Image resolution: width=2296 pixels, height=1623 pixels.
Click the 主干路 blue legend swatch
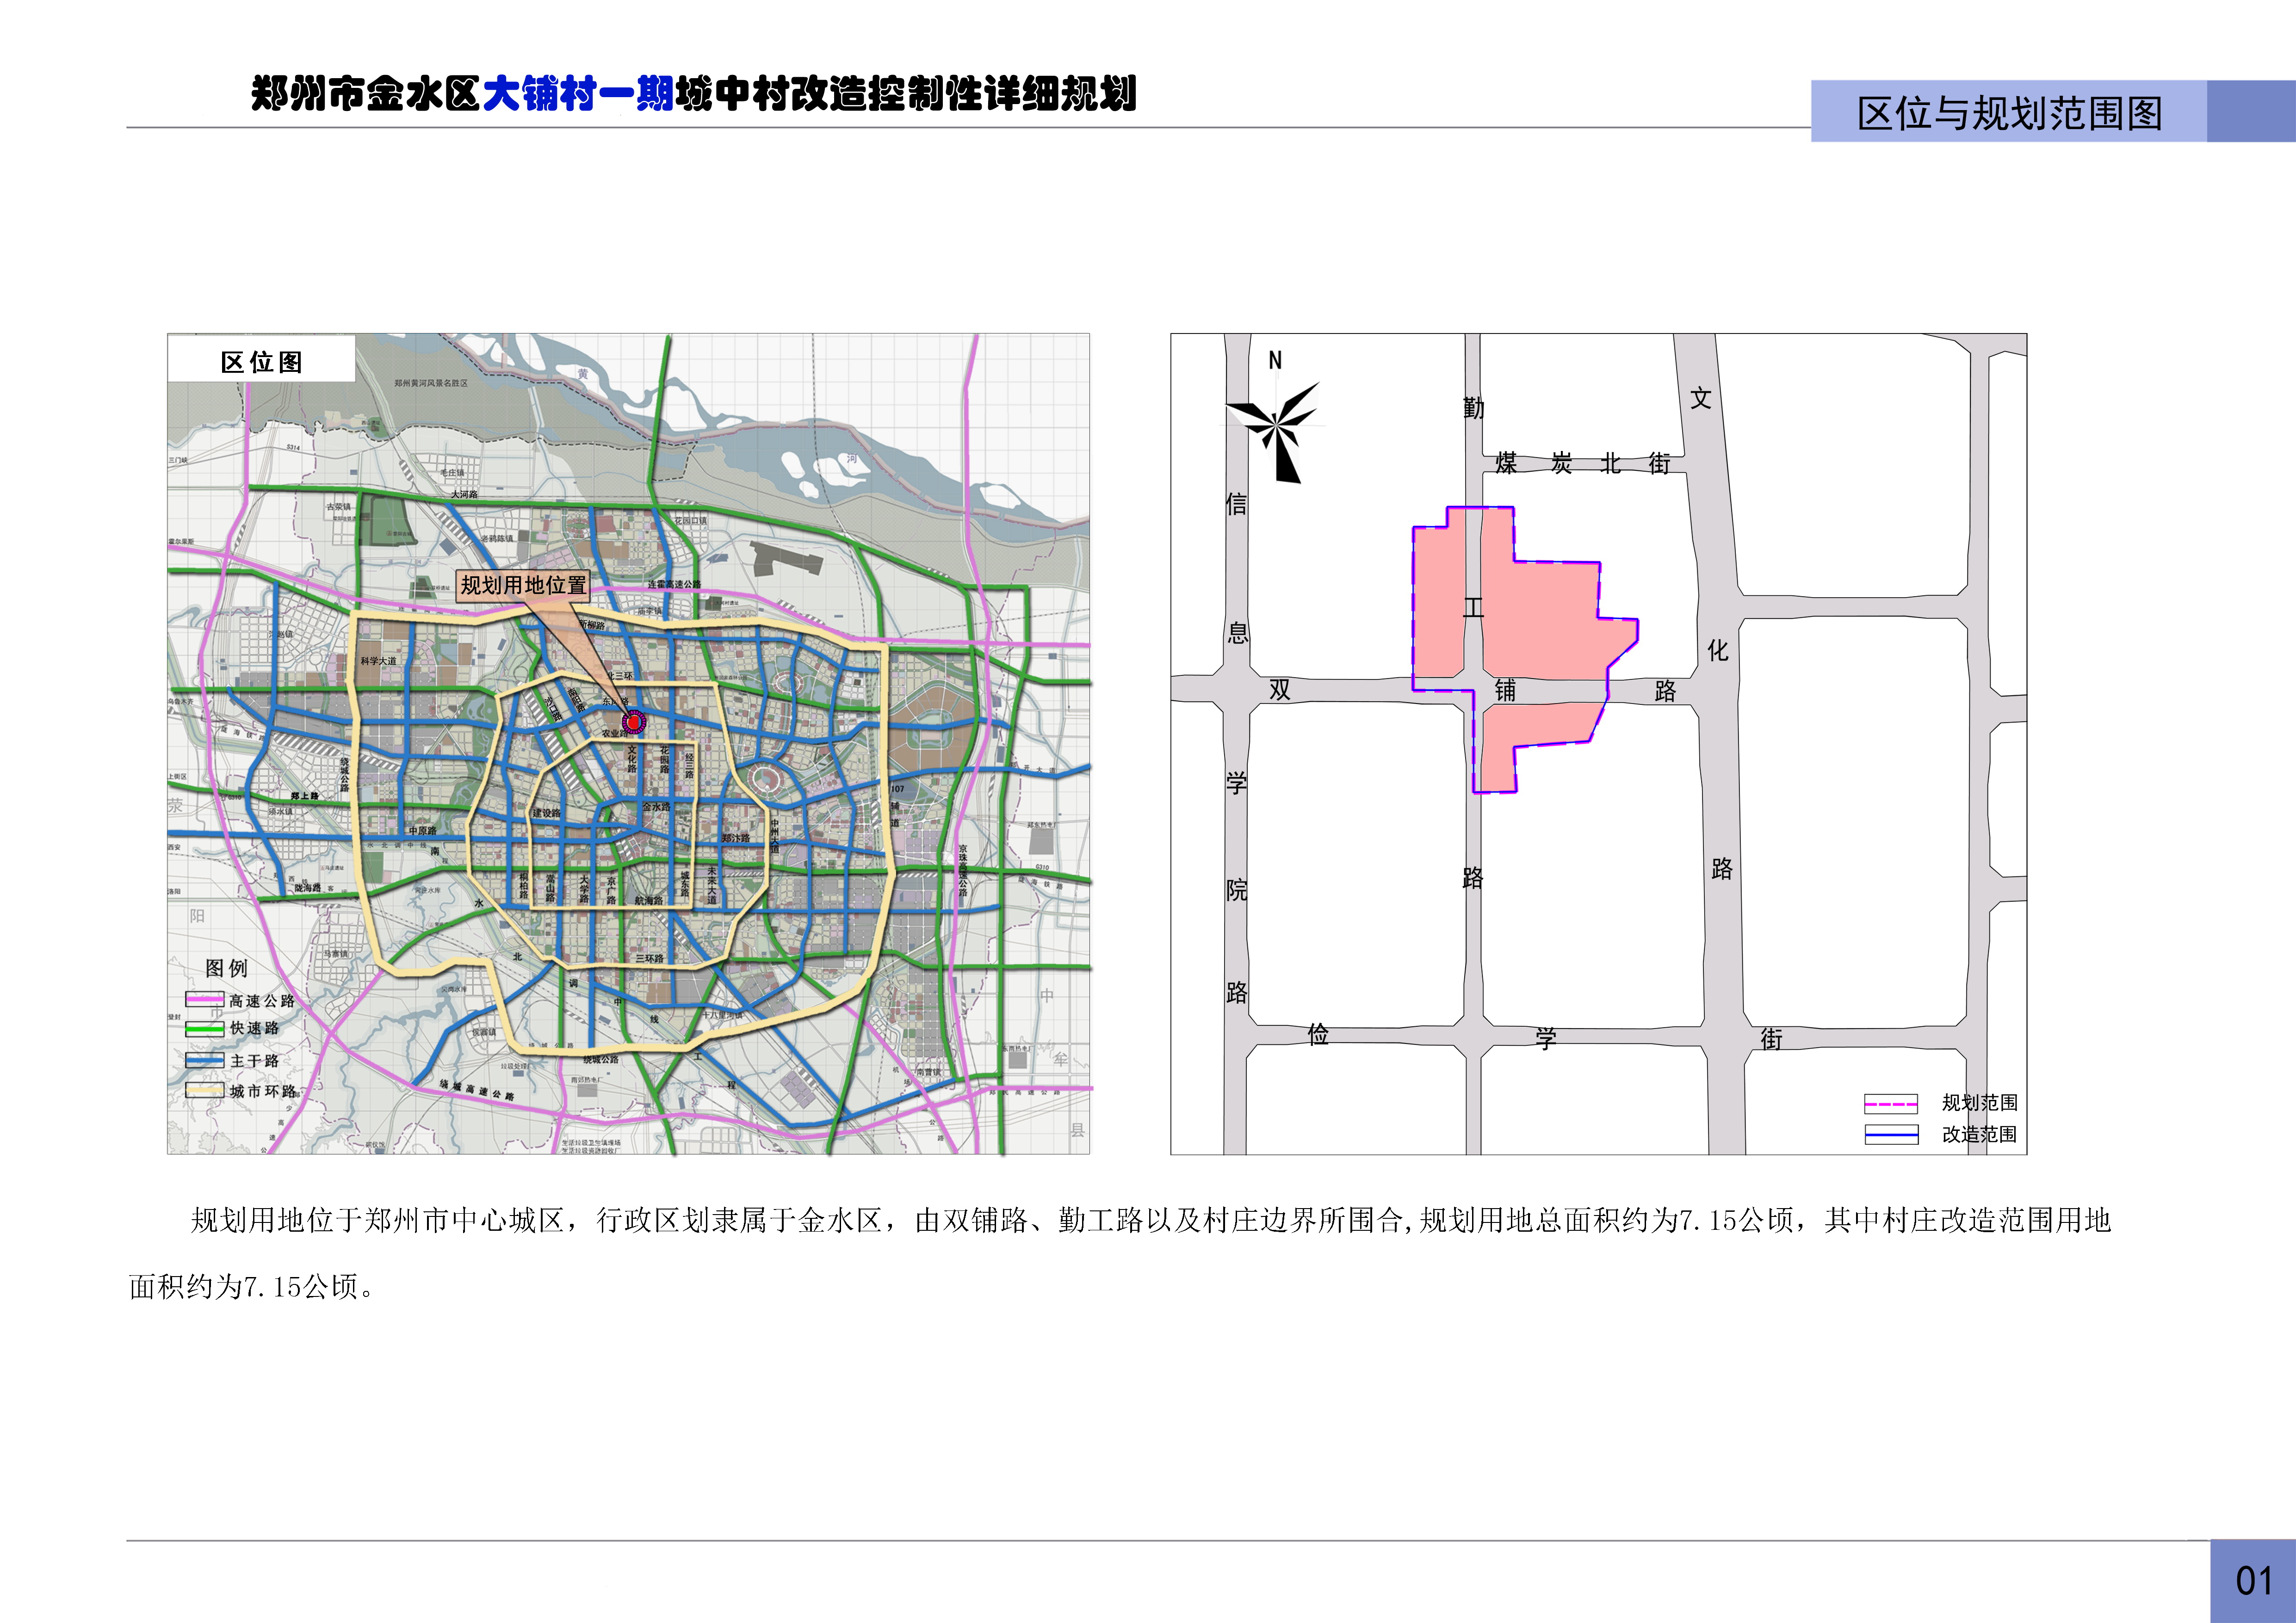click(204, 1060)
